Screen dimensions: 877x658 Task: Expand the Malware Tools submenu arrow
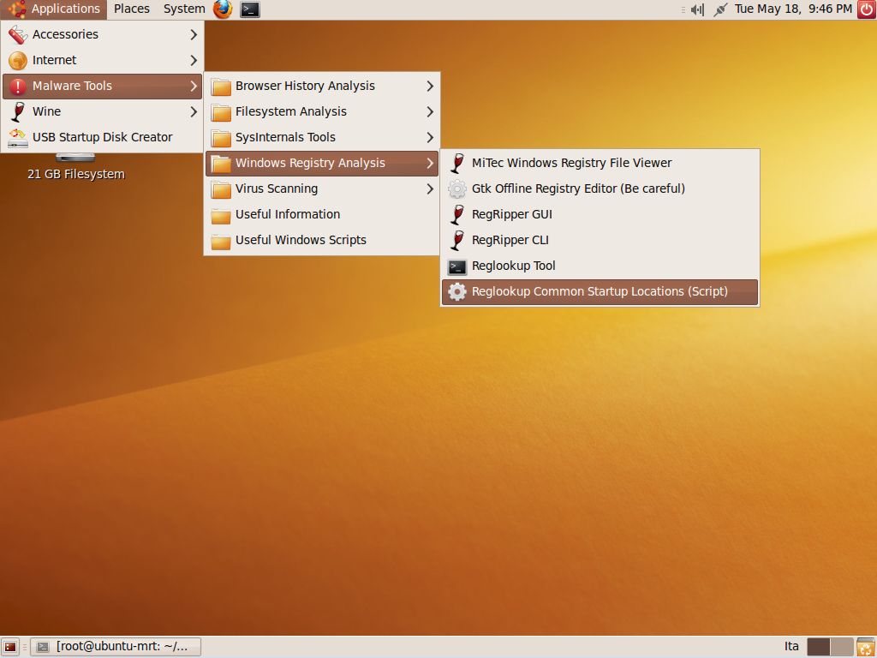pyautogui.click(x=194, y=87)
